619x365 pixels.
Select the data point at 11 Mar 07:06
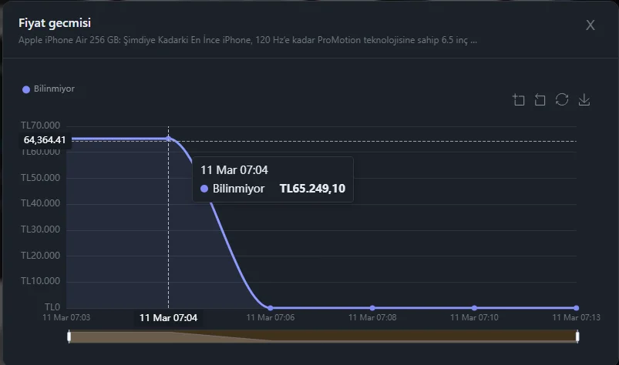[x=270, y=308]
